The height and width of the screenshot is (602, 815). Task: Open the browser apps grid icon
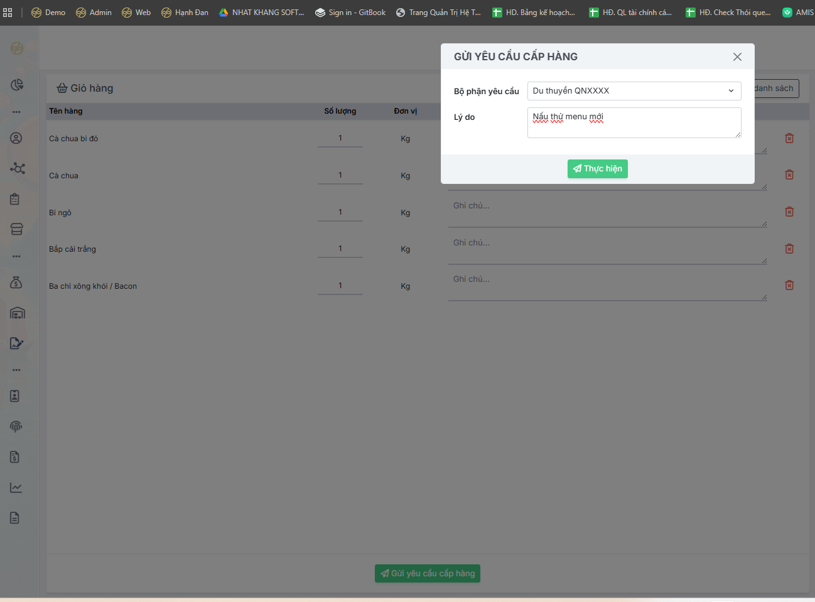8,13
